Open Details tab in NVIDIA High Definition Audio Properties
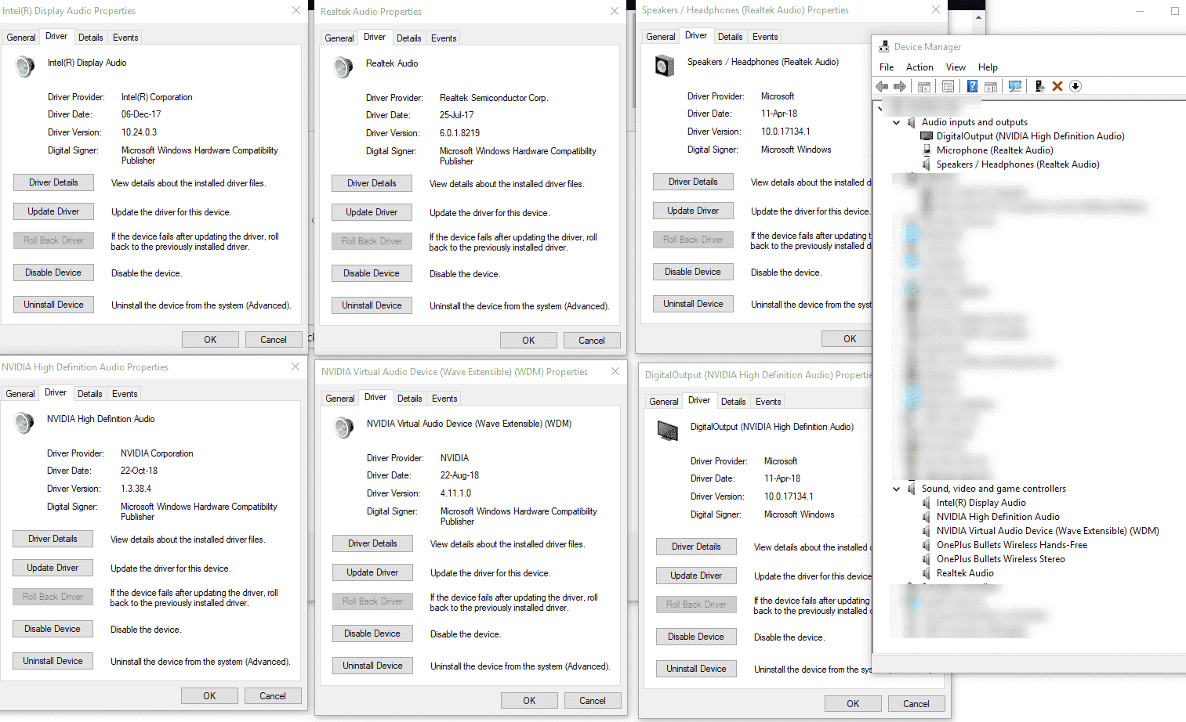This screenshot has height=722, width=1186. (89, 394)
